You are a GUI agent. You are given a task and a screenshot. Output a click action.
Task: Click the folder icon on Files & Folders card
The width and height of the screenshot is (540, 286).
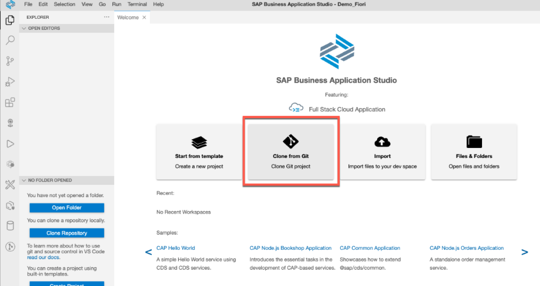pyautogui.click(x=474, y=142)
